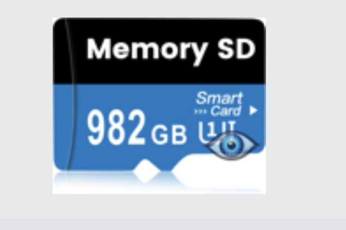
Task: Click the "SD" letters in the title
Action: tap(236, 48)
